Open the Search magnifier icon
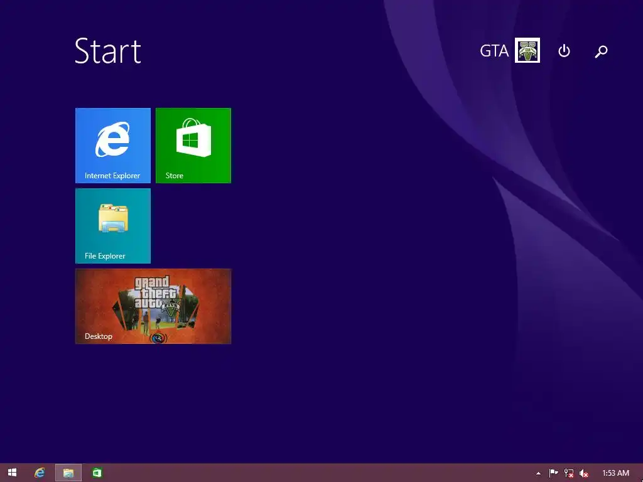643x482 pixels. (x=601, y=51)
